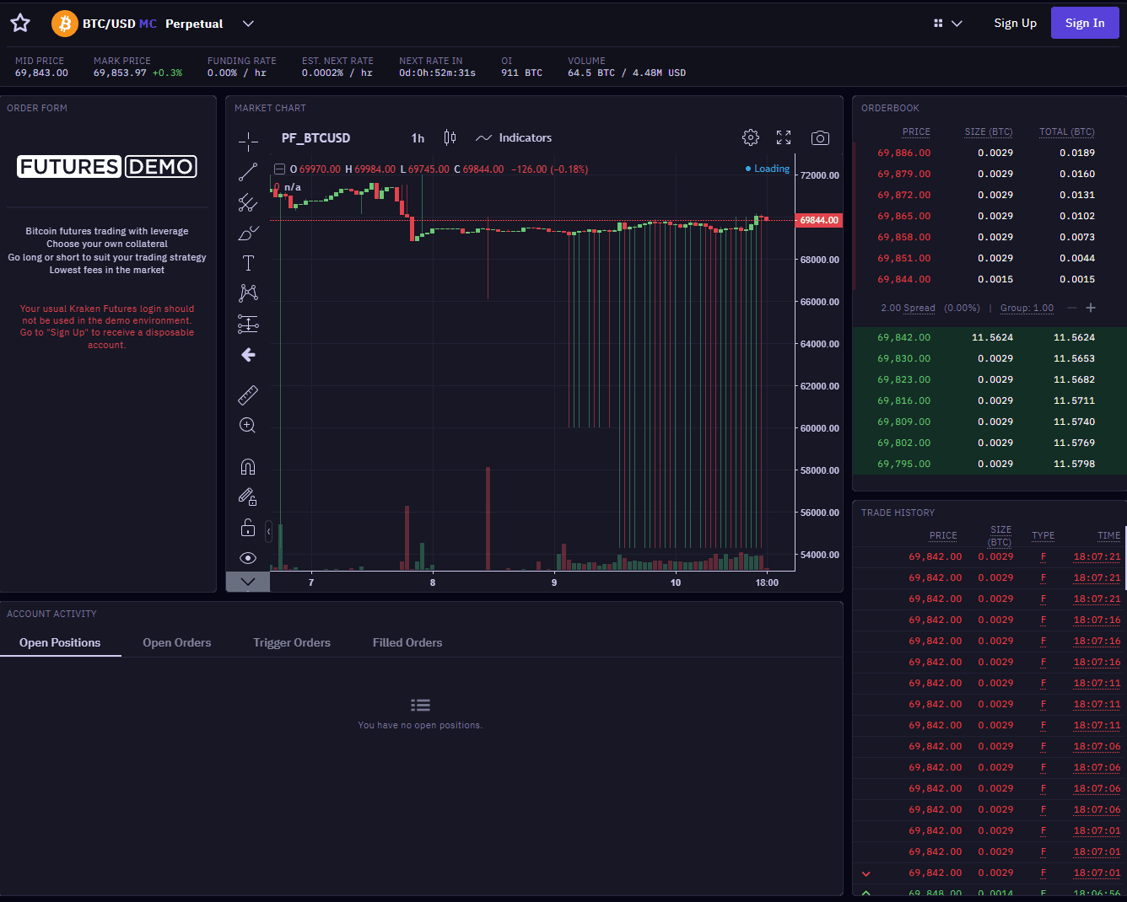Click the 69844.00 price axis label
Viewport: 1127px width, 902px height.
(x=819, y=220)
